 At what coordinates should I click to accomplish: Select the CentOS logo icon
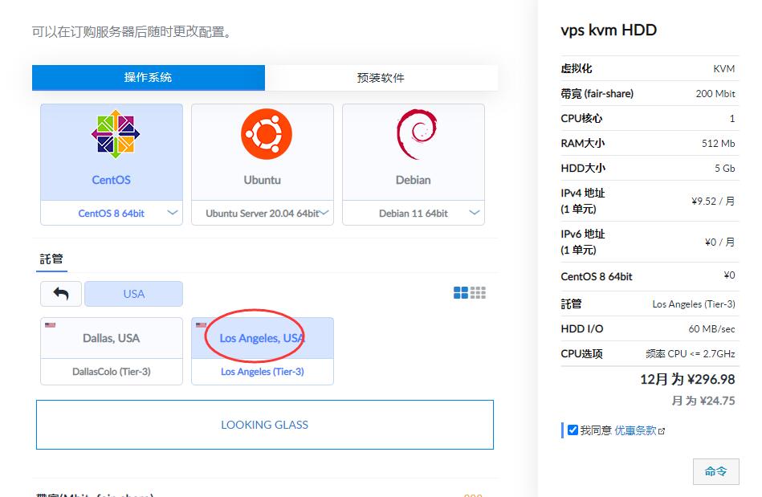tap(115, 135)
